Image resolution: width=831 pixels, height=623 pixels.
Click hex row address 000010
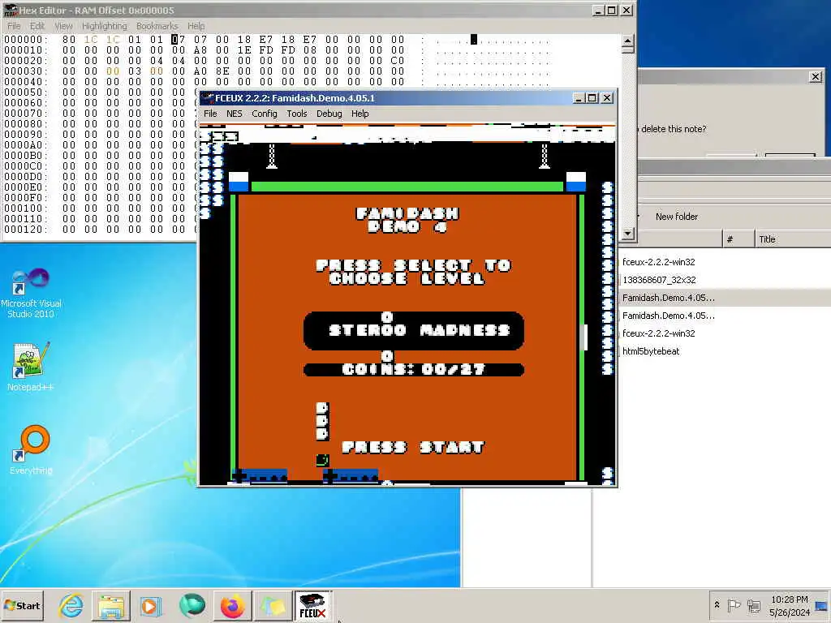25,49
